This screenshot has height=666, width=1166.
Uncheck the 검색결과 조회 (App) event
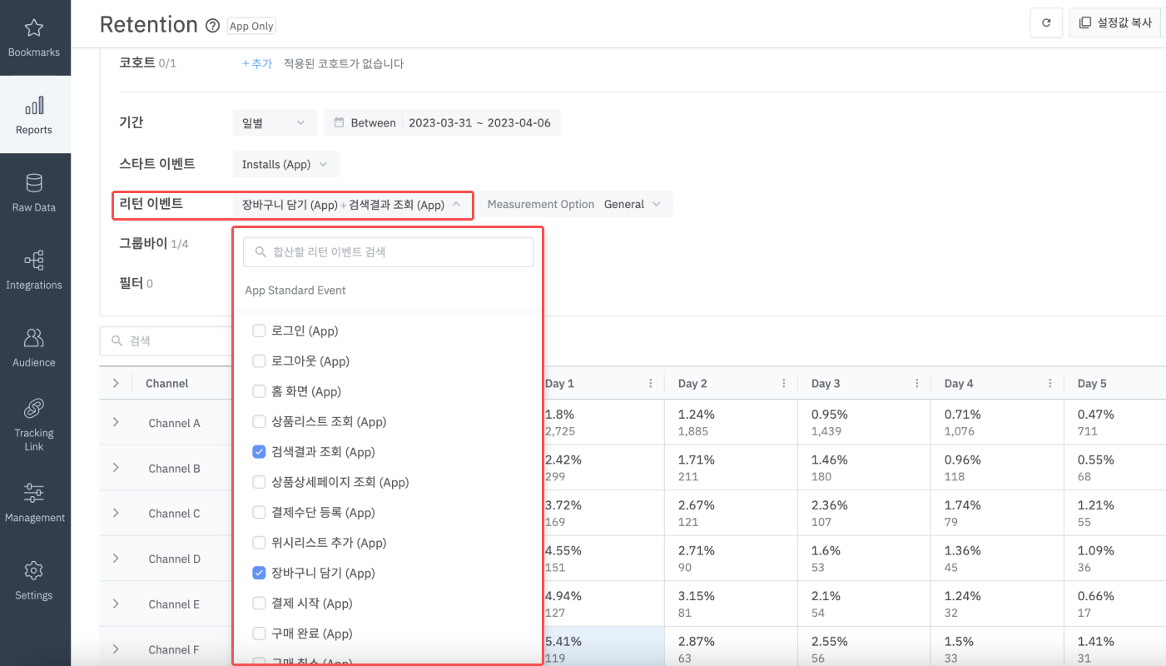[259, 452]
